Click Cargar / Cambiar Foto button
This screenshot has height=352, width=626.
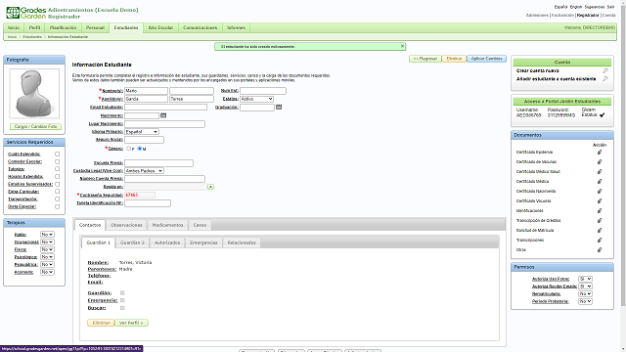click(35, 126)
